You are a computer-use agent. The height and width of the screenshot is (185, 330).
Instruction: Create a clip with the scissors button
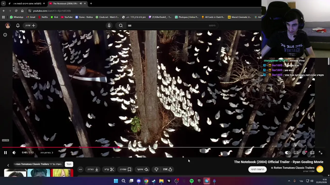coord(109,169)
